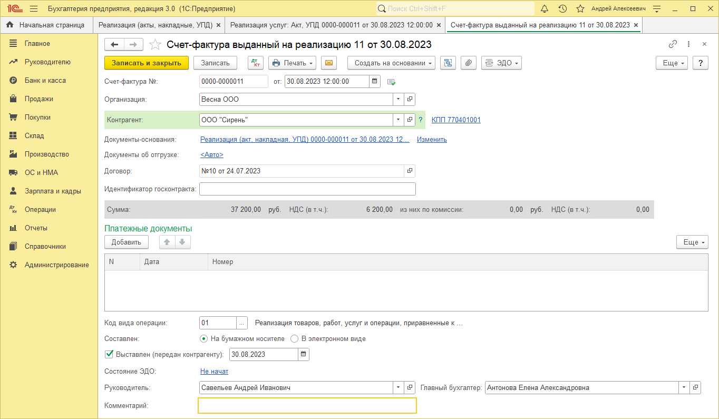
Task: Move payment document row down
Action: click(x=182, y=242)
